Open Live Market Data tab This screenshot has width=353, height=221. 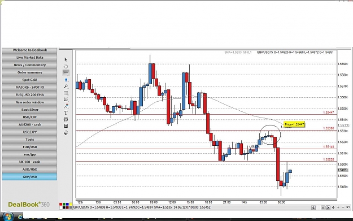click(29, 58)
